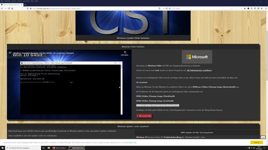Open the Datei menu
This screenshot has height=150, width=268.
[x=2, y=1]
